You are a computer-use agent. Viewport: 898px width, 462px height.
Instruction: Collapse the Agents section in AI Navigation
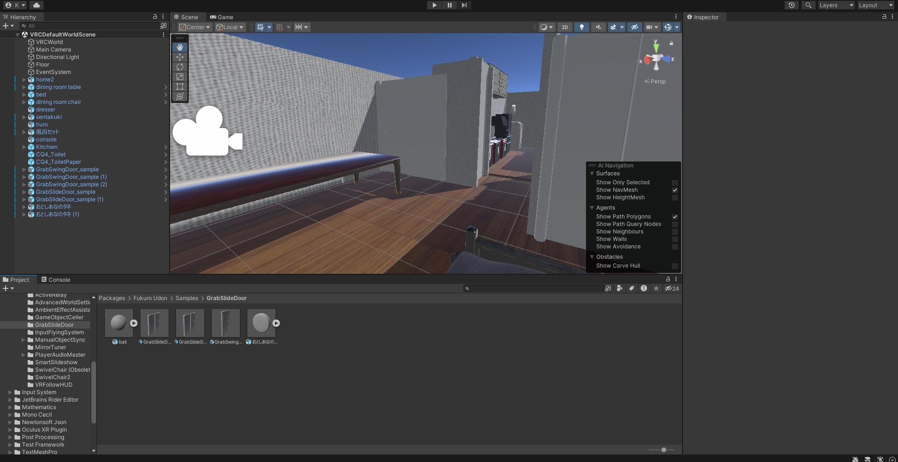pos(592,208)
